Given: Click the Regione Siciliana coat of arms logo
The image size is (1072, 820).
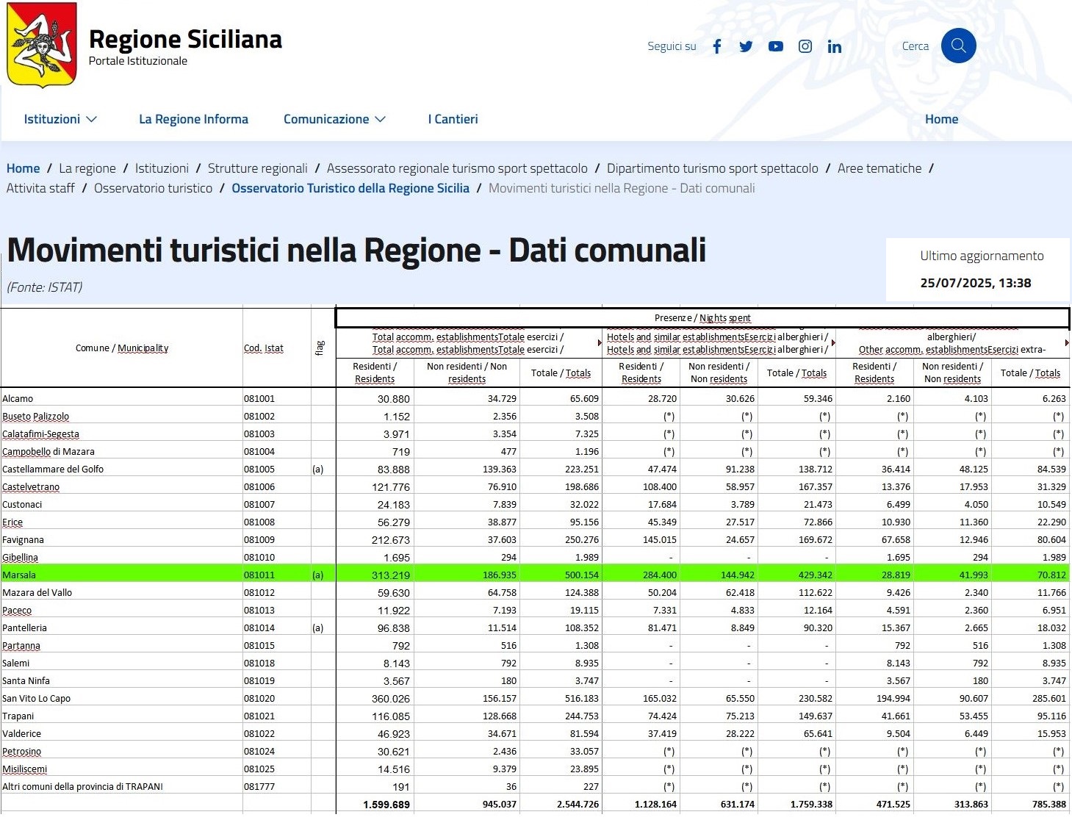Looking at the screenshot, I should click(x=42, y=45).
